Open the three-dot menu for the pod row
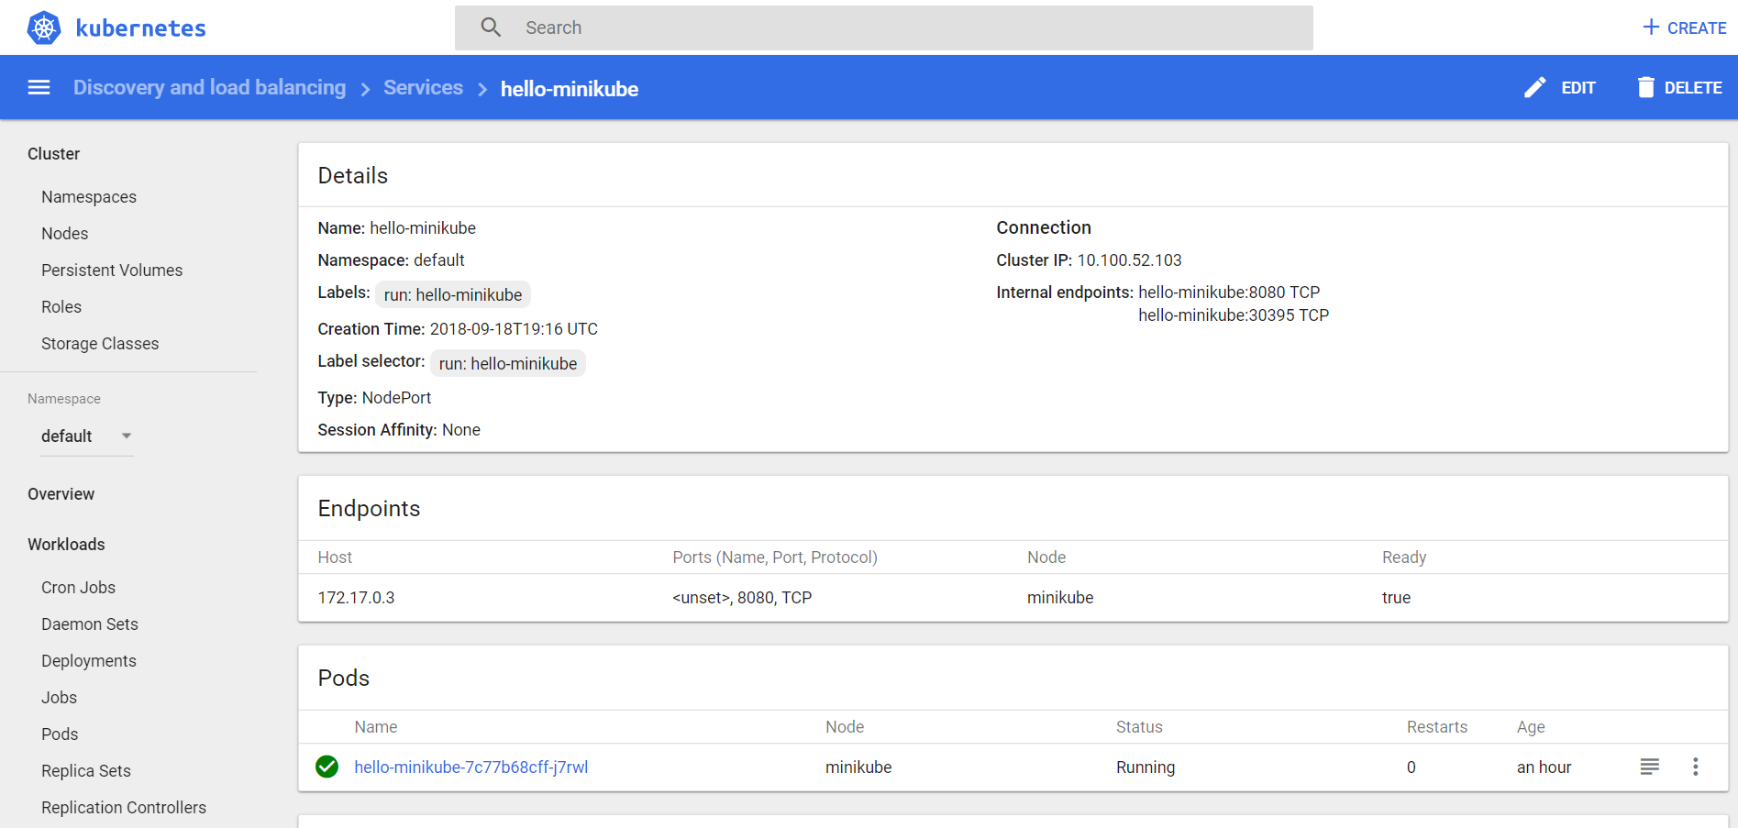This screenshot has height=828, width=1738. coord(1696,767)
